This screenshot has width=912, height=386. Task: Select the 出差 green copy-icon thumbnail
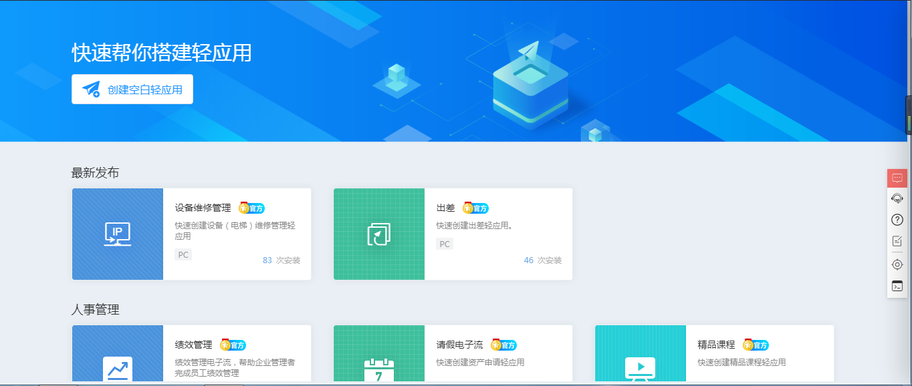pyautogui.click(x=379, y=234)
